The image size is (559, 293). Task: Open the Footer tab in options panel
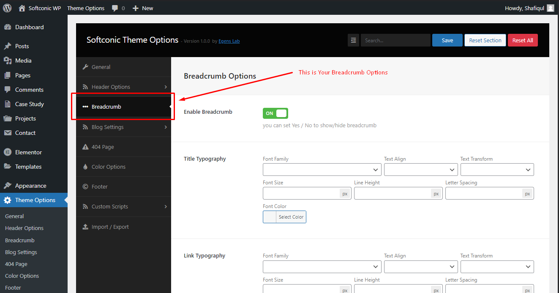pos(123,186)
